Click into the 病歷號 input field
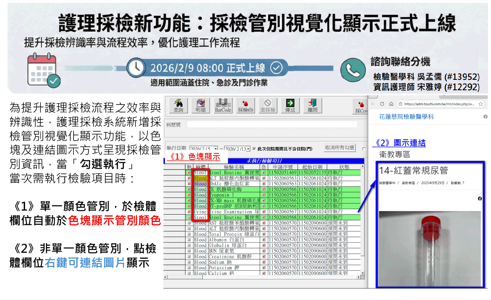491x300 pixels. [x=272, y=124]
